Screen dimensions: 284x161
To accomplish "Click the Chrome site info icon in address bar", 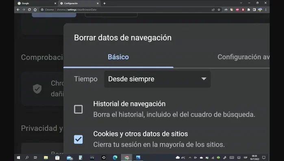I will click(42, 10).
